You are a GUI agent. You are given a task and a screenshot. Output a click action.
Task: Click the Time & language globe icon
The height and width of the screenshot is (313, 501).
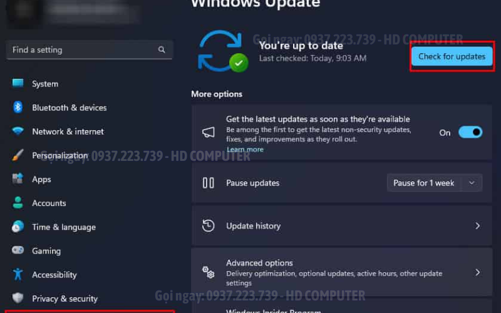pos(18,227)
